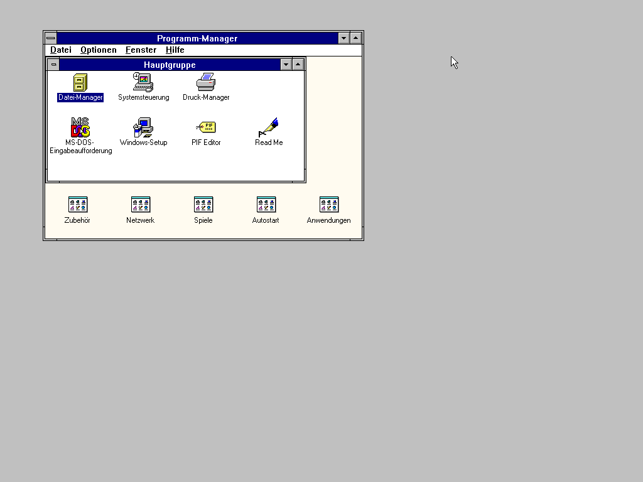The width and height of the screenshot is (643, 482).
Task: Select the Windows-Setup icon
Action: (x=143, y=127)
